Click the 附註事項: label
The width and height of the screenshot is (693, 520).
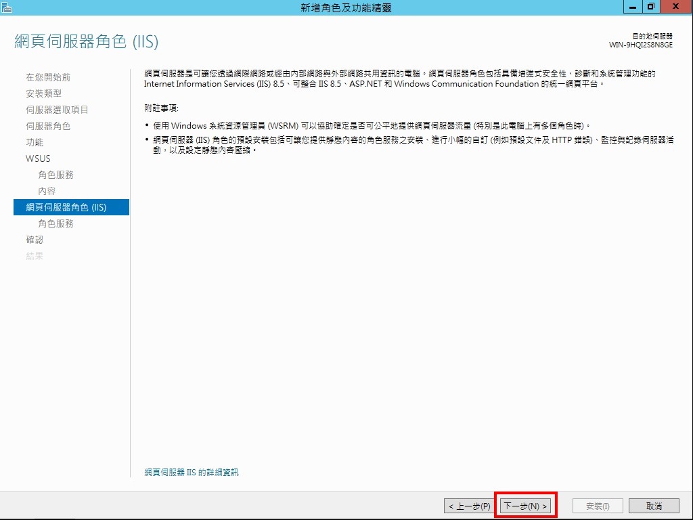(x=161, y=108)
